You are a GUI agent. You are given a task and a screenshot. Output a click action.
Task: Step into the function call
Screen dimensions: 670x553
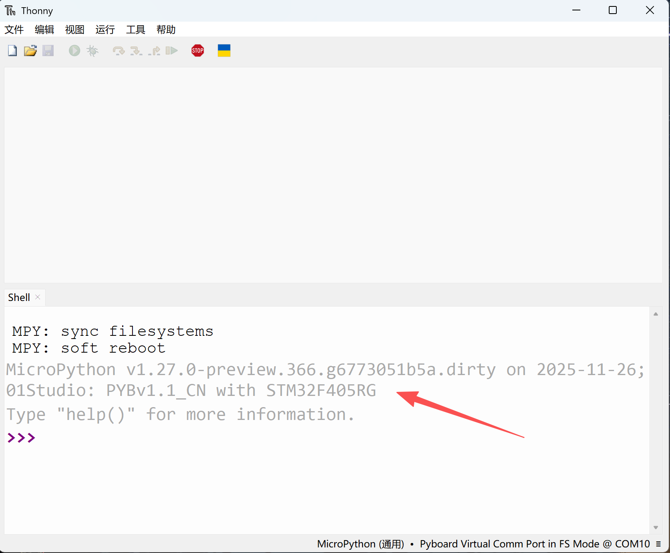[x=136, y=50]
